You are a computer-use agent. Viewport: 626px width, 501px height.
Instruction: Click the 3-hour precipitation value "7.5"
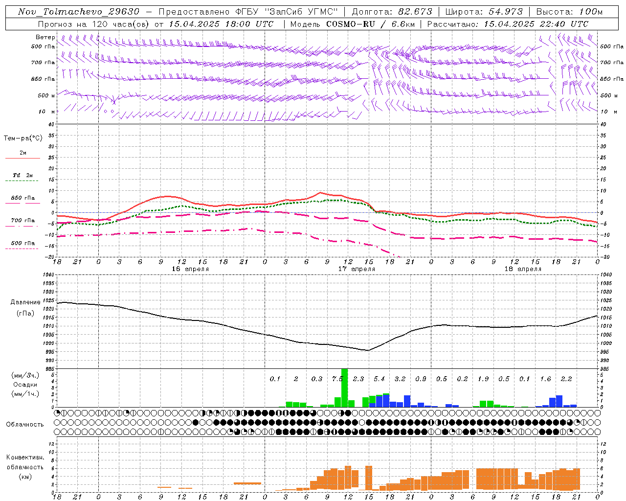coord(337,379)
